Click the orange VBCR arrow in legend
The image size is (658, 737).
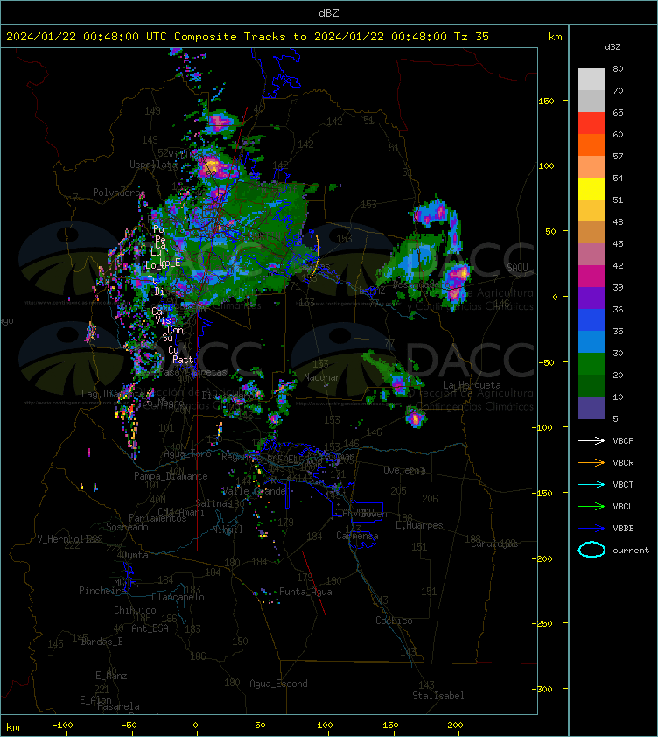[591, 462]
